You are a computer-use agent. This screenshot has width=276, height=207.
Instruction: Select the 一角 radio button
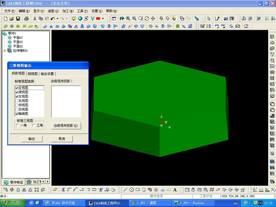tap(18, 125)
